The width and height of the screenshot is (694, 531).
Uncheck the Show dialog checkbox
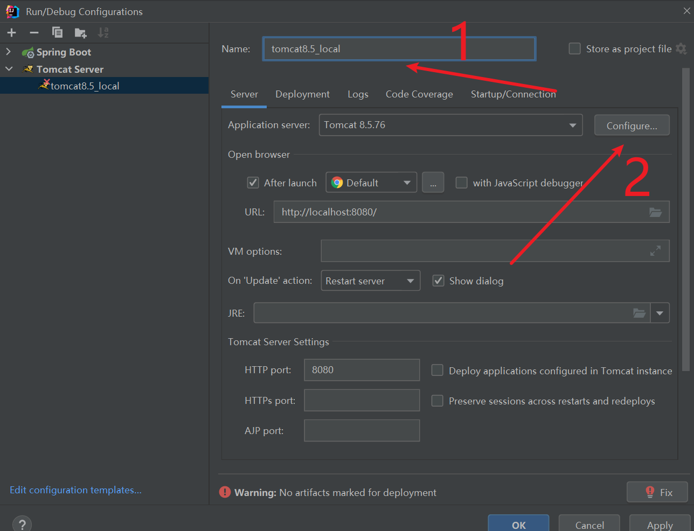tap(438, 281)
